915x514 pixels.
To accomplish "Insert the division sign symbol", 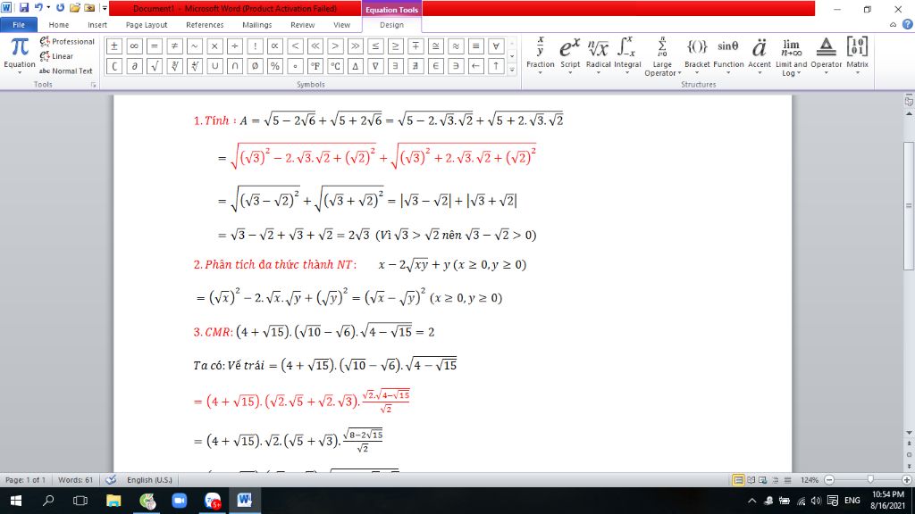I will point(235,46).
